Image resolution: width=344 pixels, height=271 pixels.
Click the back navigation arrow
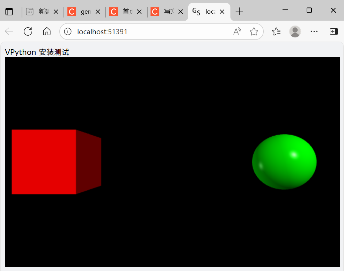click(x=9, y=31)
